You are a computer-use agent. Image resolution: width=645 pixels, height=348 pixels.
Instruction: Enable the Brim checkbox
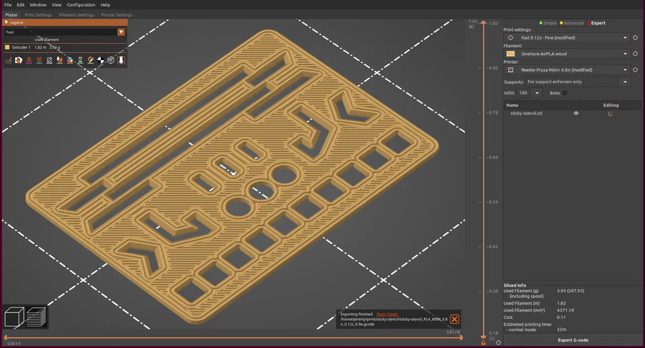565,93
